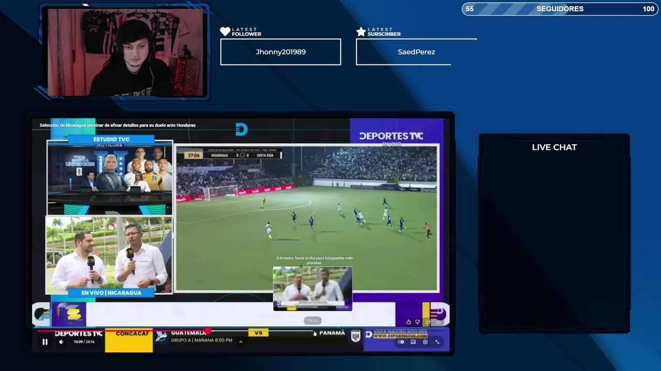Exit fullscreen mode in the player
This screenshot has height=371, width=661.
(x=437, y=342)
